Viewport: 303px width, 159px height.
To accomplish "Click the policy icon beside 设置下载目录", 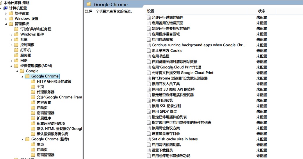I will tap(149, 150).
